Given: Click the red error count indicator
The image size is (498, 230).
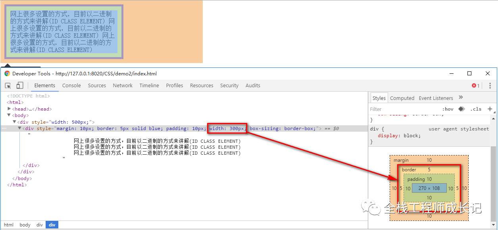Looking at the screenshot, I should tap(475, 86).
